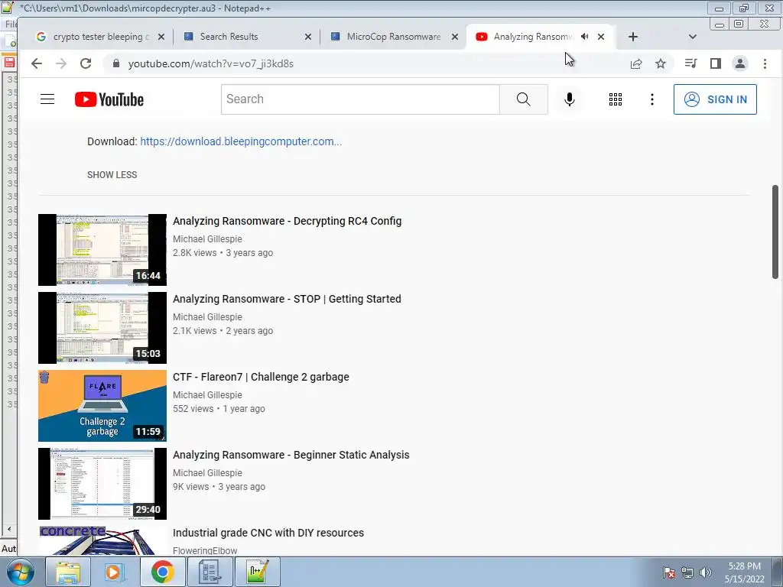Screen dimensions: 783x587
Task: Open the volume speaker tray icon
Action: (706, 572)
